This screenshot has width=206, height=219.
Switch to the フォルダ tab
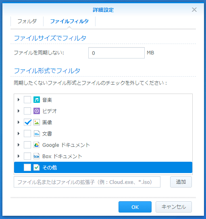[27, 21]
